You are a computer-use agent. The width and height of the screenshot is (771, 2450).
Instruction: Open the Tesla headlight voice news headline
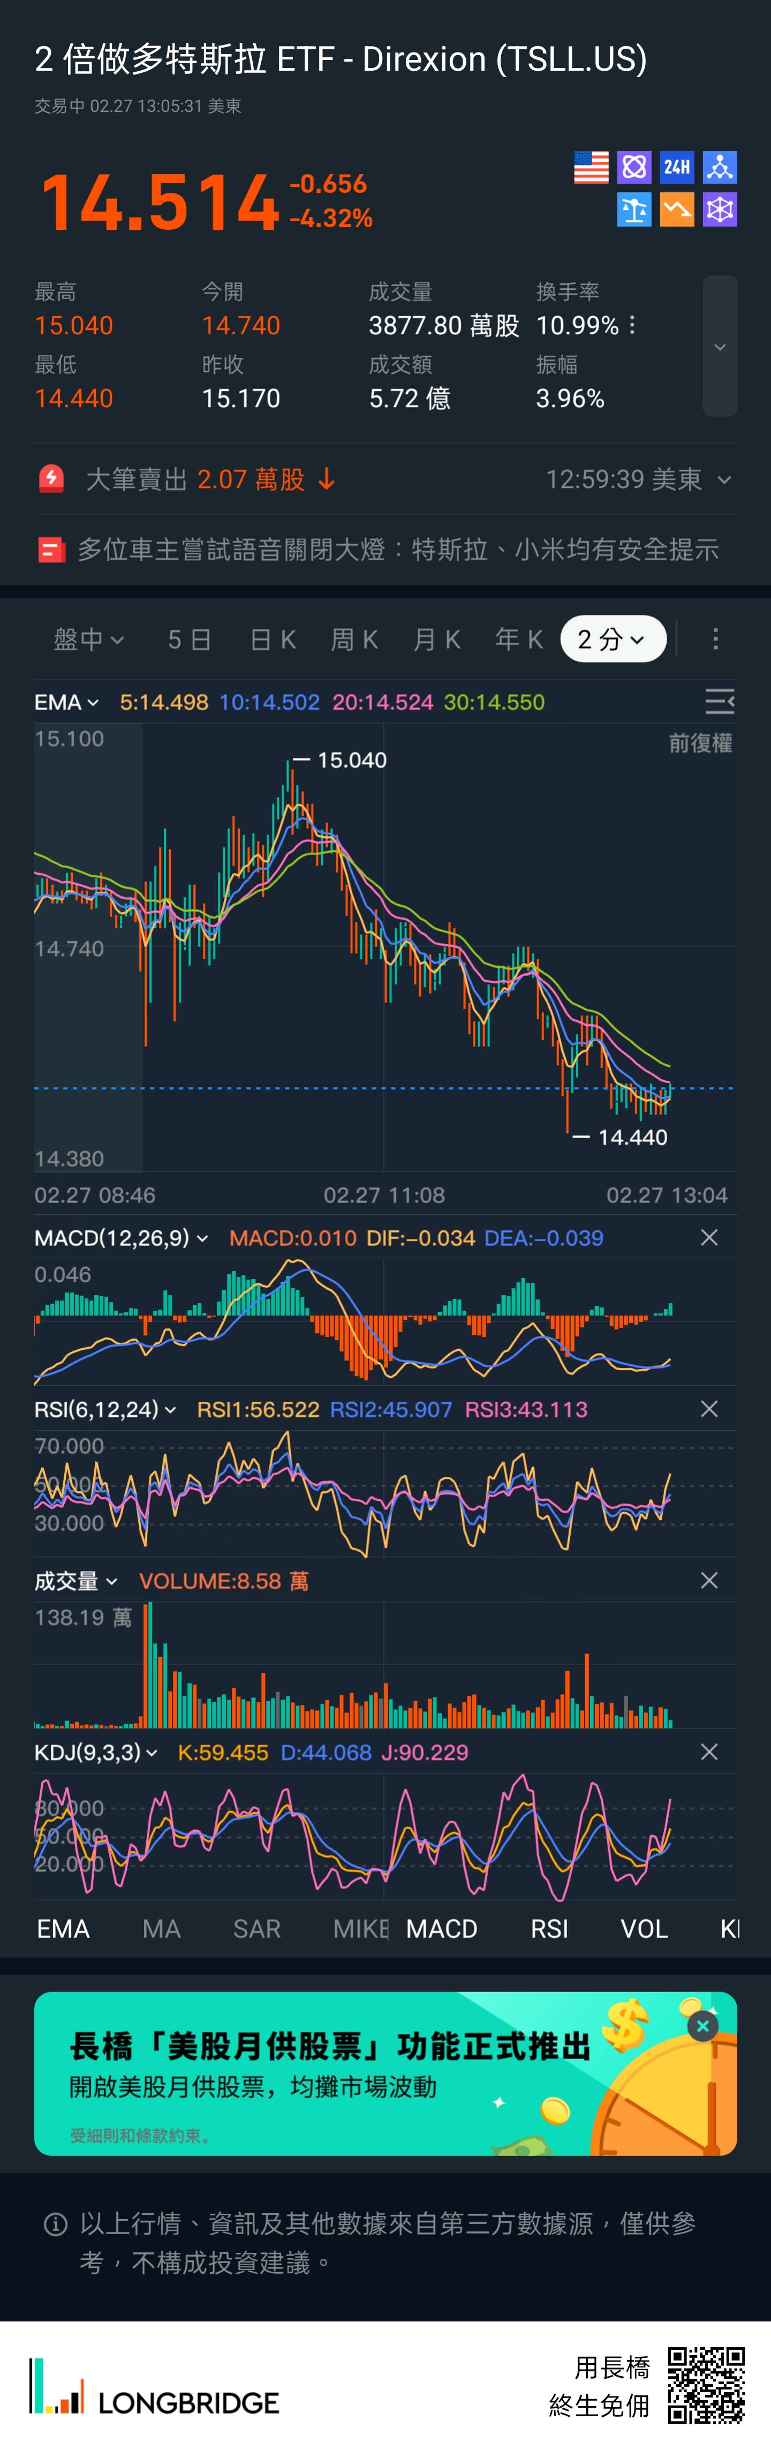pyautogui.click(x=397, y=550)
